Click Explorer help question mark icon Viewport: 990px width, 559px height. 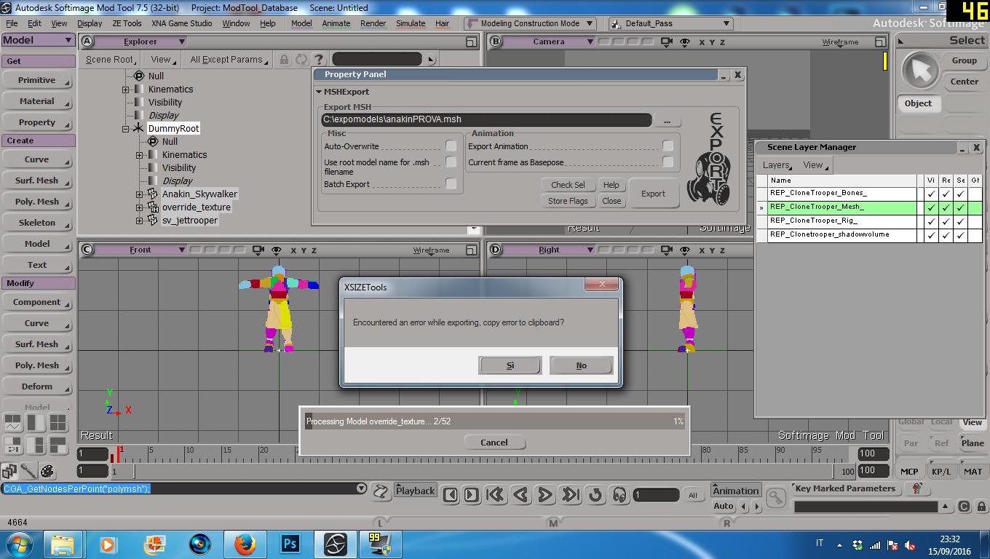pyautogui.click(x=318, y=60)
